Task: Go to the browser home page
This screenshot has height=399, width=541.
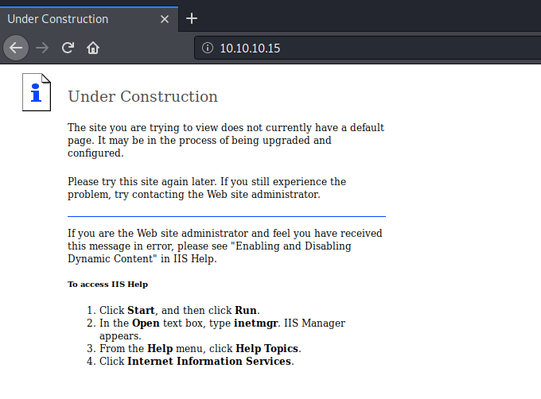Action: point(93,48)
